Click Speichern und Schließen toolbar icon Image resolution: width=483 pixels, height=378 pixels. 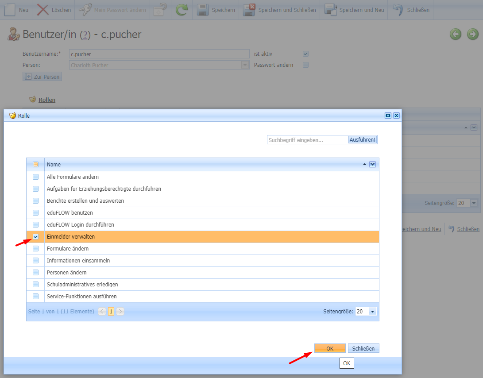(249, 10)
